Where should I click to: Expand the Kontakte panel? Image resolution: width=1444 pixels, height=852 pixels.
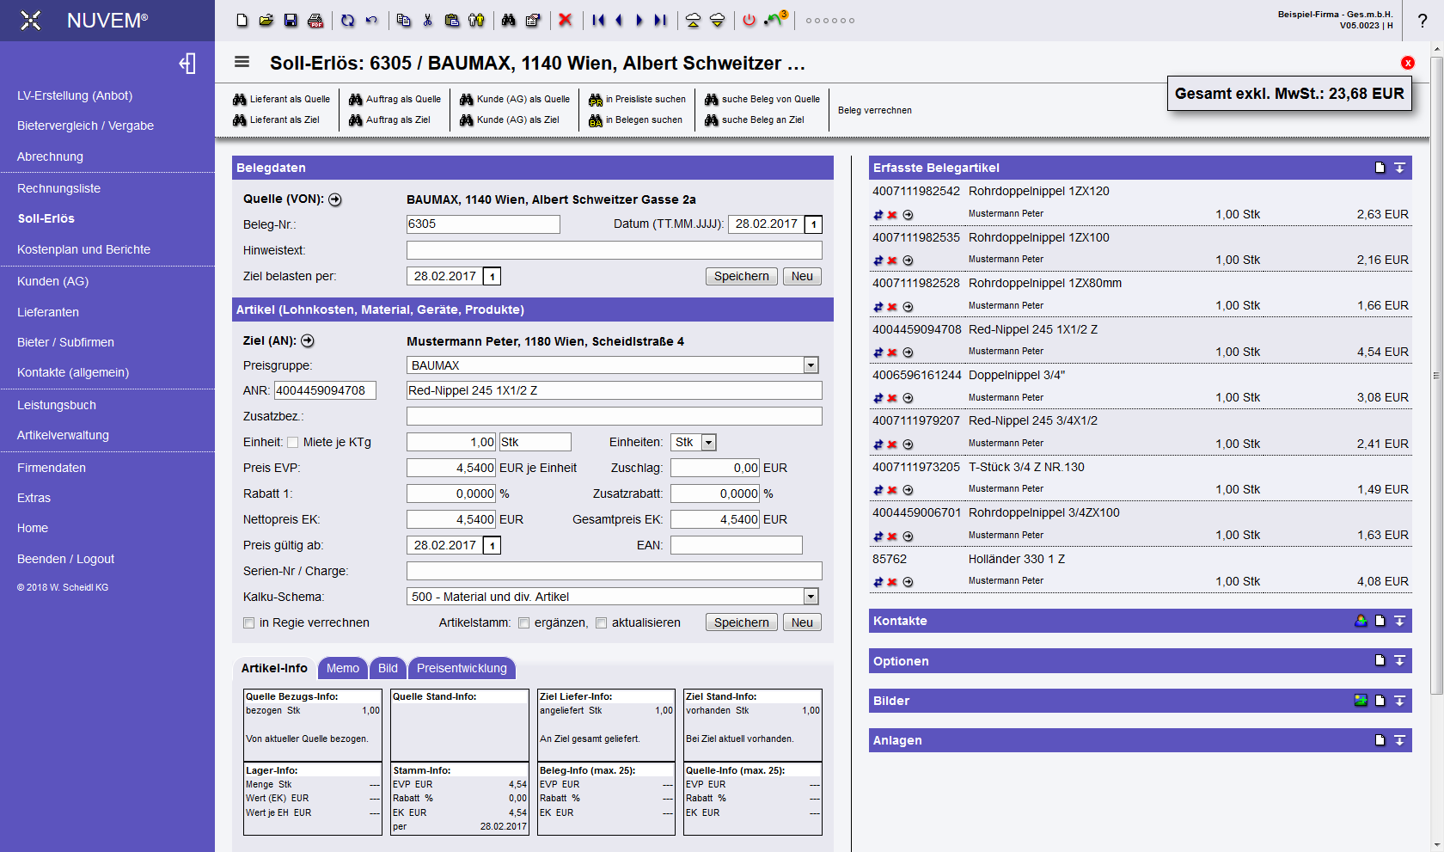tap(1399, 621)
